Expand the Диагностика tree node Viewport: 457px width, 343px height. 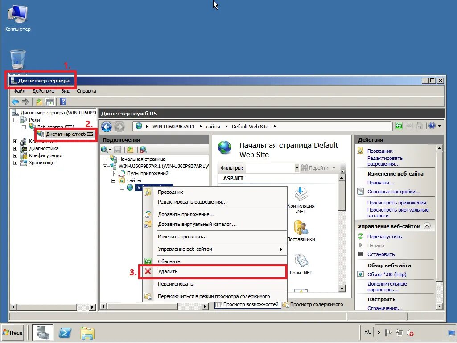[16, 148]
